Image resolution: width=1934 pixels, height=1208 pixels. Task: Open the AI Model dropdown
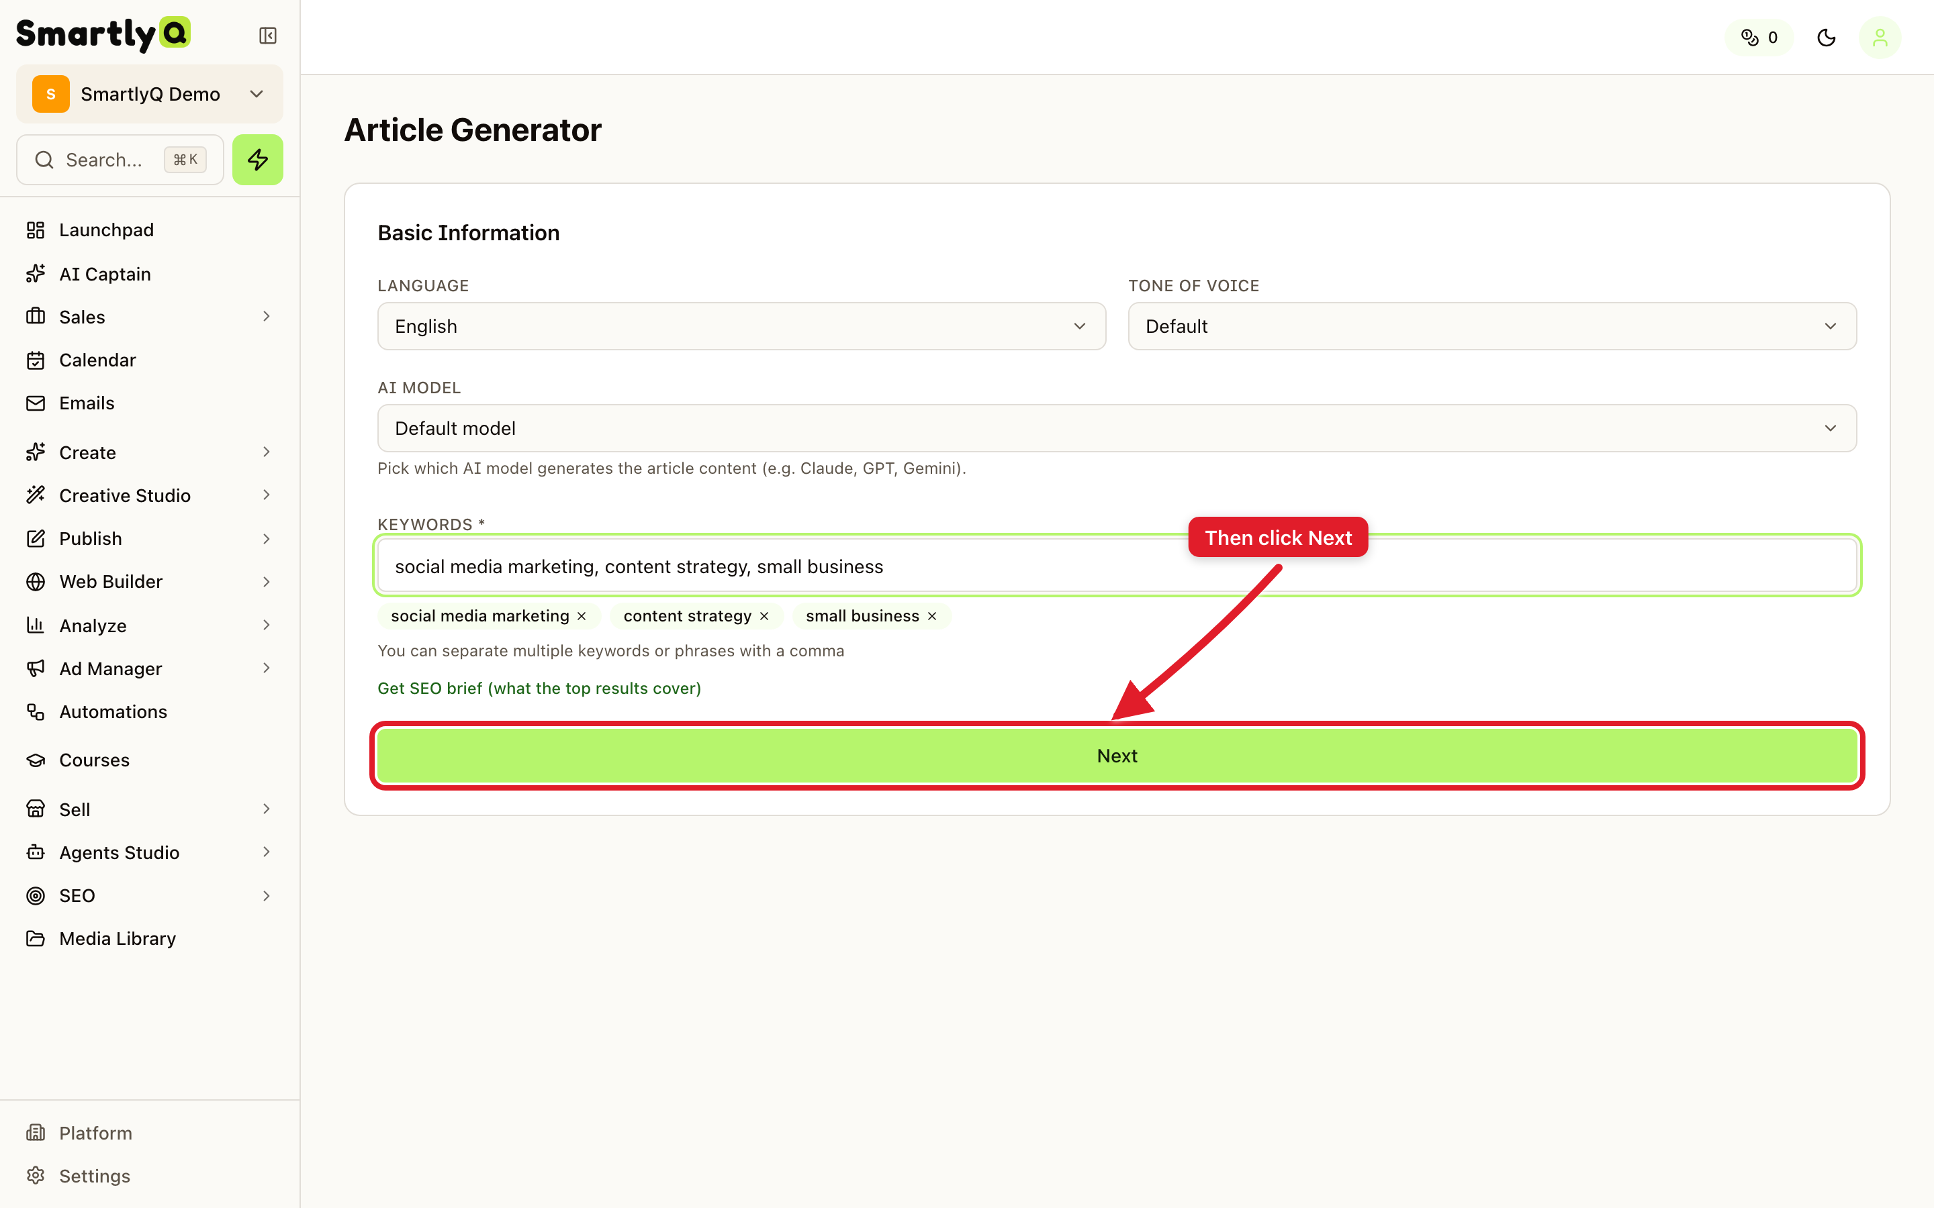click(x=1117, y=428)
